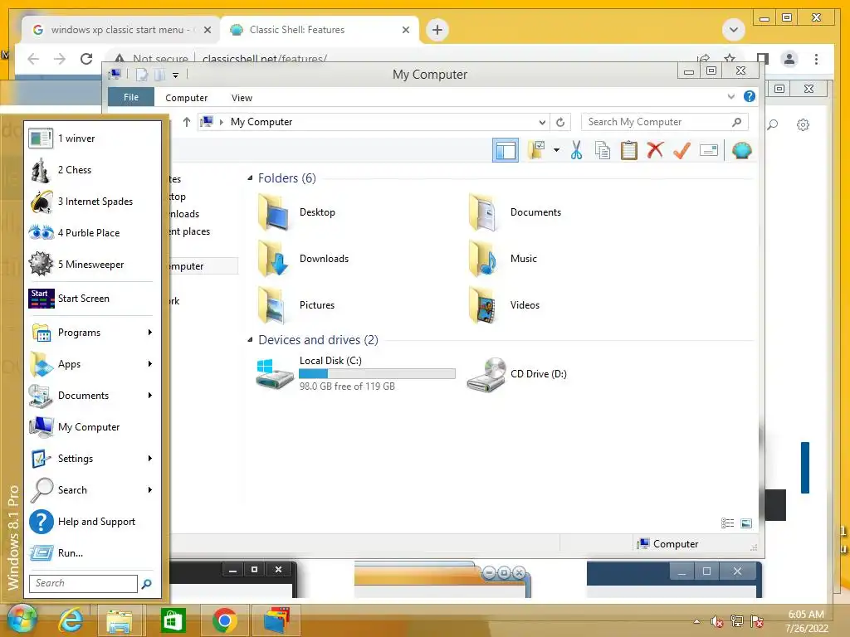
Task: Expand Settings submenu in start menu
Action: 93,458
